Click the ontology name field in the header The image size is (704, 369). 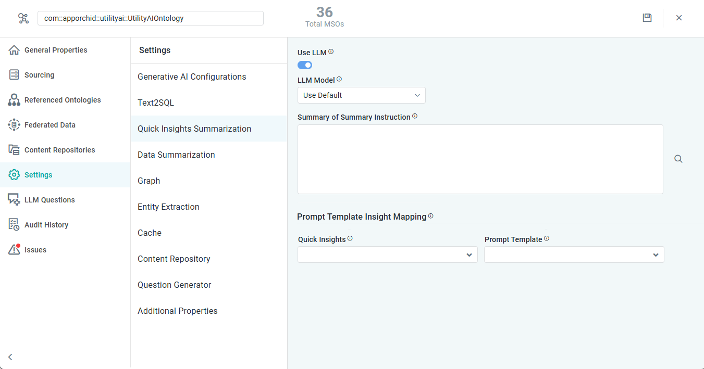pyautogui.click(x=150, y=18)
